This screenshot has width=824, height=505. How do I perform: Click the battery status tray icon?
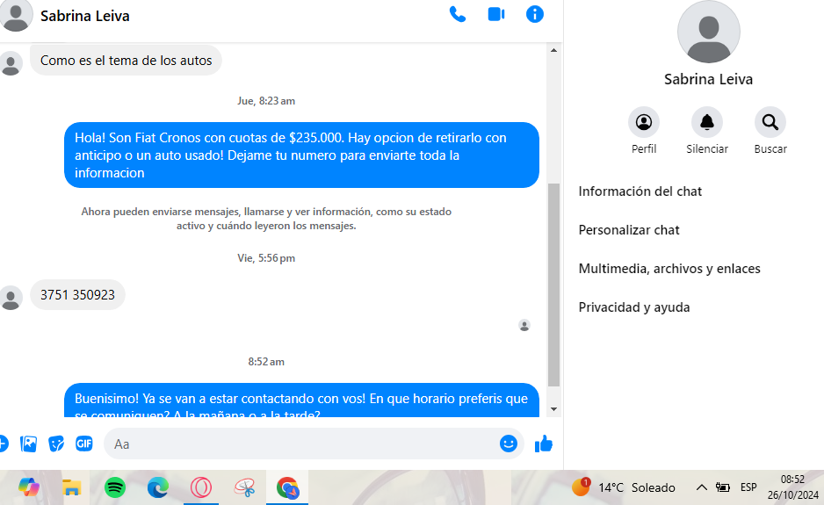[x=723, y=487]
